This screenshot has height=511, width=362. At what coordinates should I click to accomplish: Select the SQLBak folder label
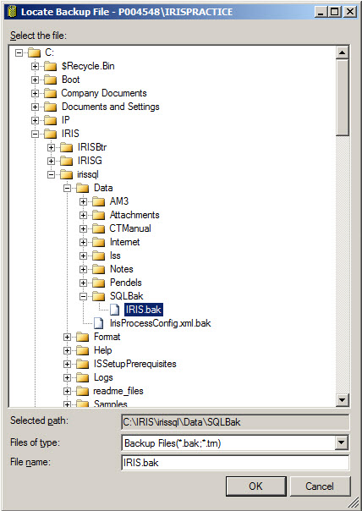[126, 296]
